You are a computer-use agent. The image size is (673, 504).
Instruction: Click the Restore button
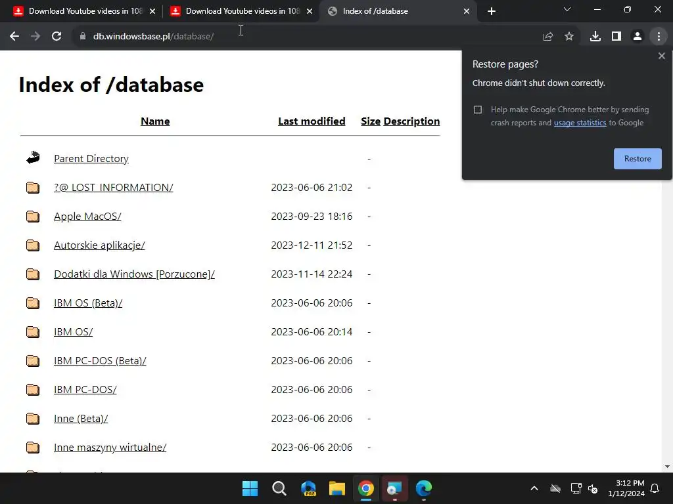(638, 159)
